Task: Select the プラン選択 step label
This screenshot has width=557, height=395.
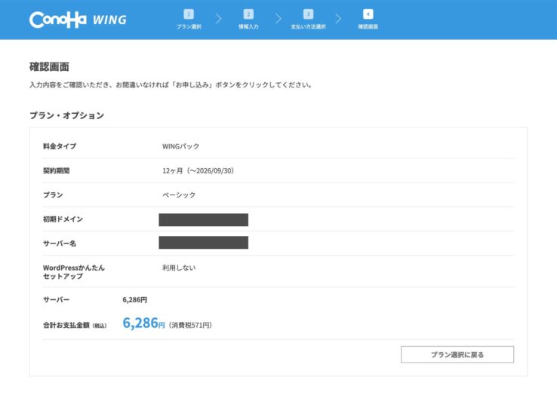Action: click(x=188, y=26)
